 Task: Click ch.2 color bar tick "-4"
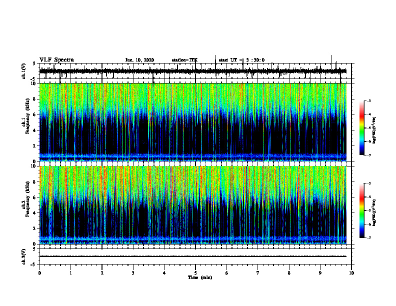click(369, 197)
